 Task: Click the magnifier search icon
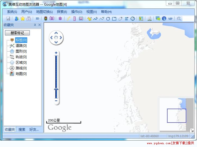click(x=179, y=19)
